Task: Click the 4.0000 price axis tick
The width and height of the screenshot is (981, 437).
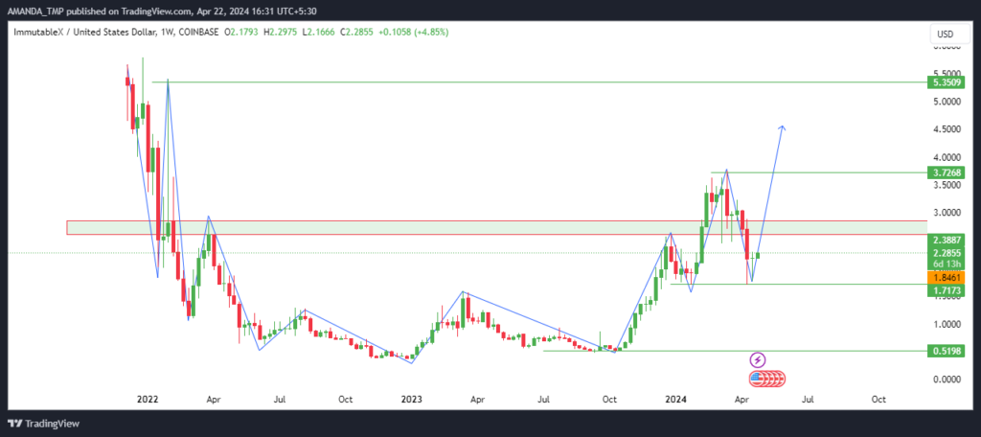Action: [x=946, y=157]
